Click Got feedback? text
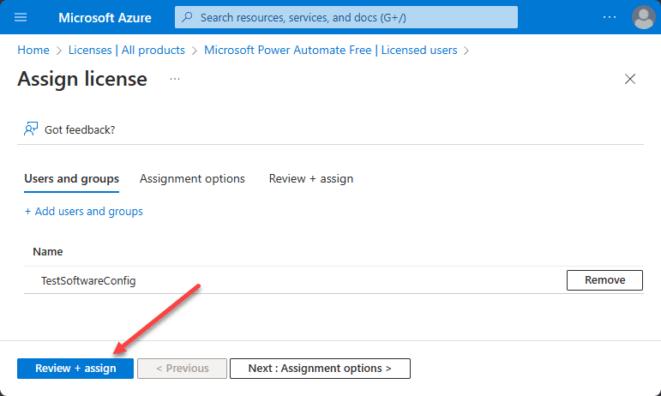The width and height of the screenshot is (661, 396). [80, 129]
